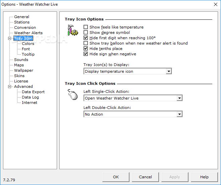Open Left Double-Click Action dropdown
221x185 pixels.
coord(179,114)
